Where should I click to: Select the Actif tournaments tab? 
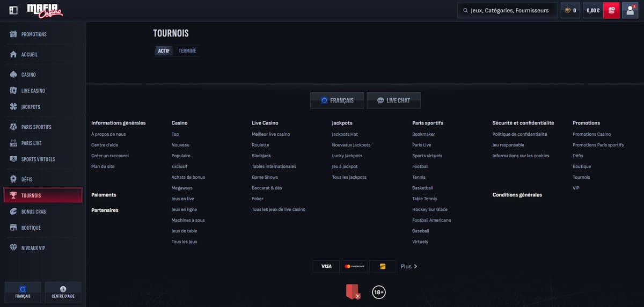pos(164,51)
